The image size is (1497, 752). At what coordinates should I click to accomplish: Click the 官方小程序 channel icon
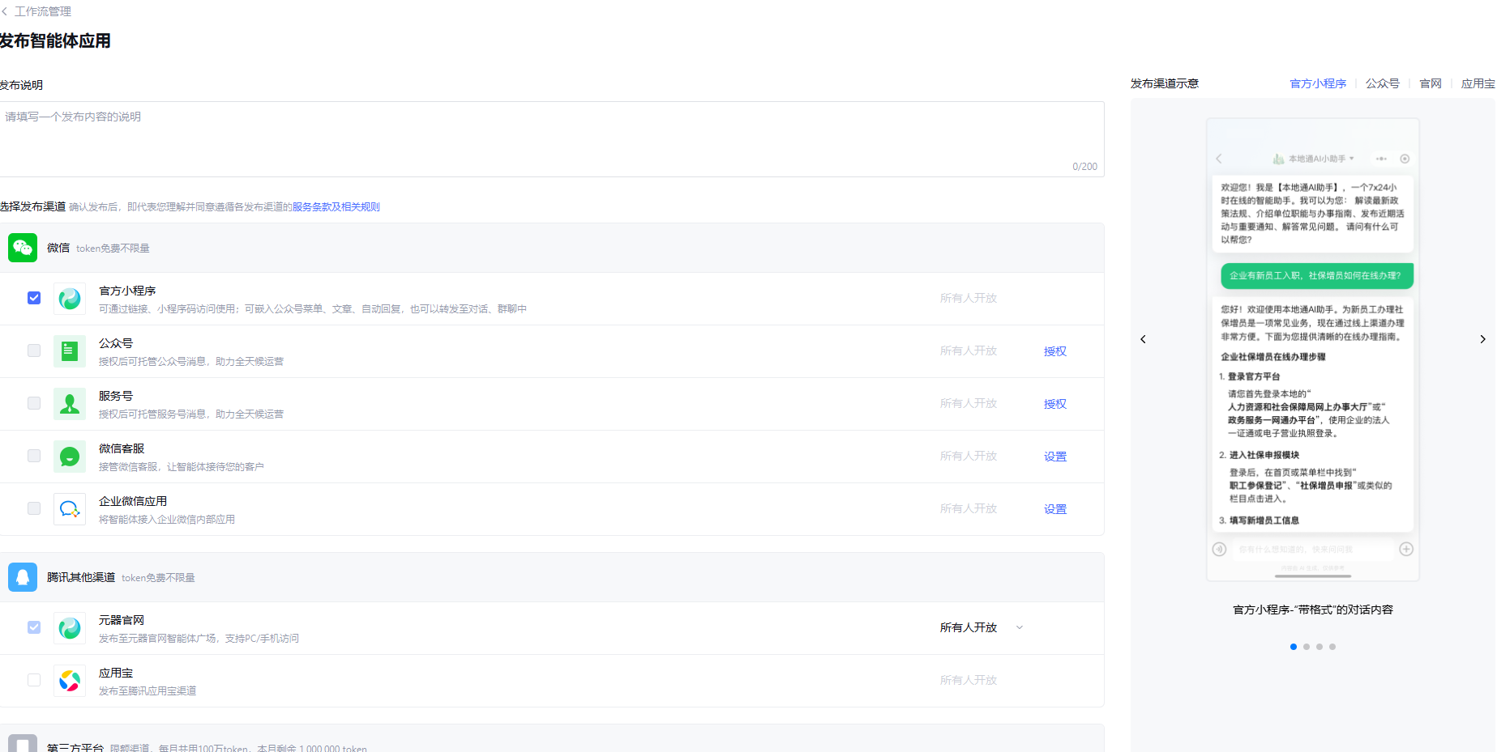70,299
